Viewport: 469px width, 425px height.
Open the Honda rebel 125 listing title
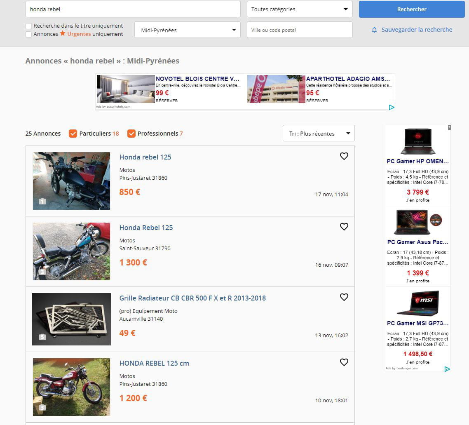click(145, 157)
